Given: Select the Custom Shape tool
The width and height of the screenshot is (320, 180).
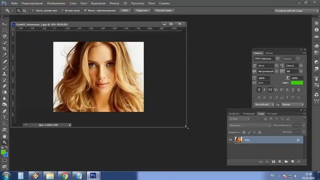Looking at the screenshot, I should tap(4, 129).
